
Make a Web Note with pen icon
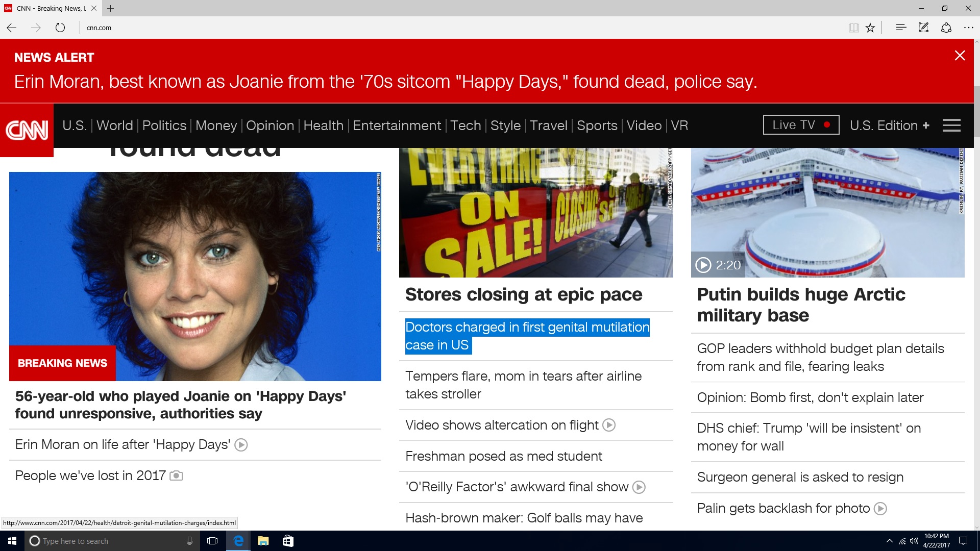(923, 28)
